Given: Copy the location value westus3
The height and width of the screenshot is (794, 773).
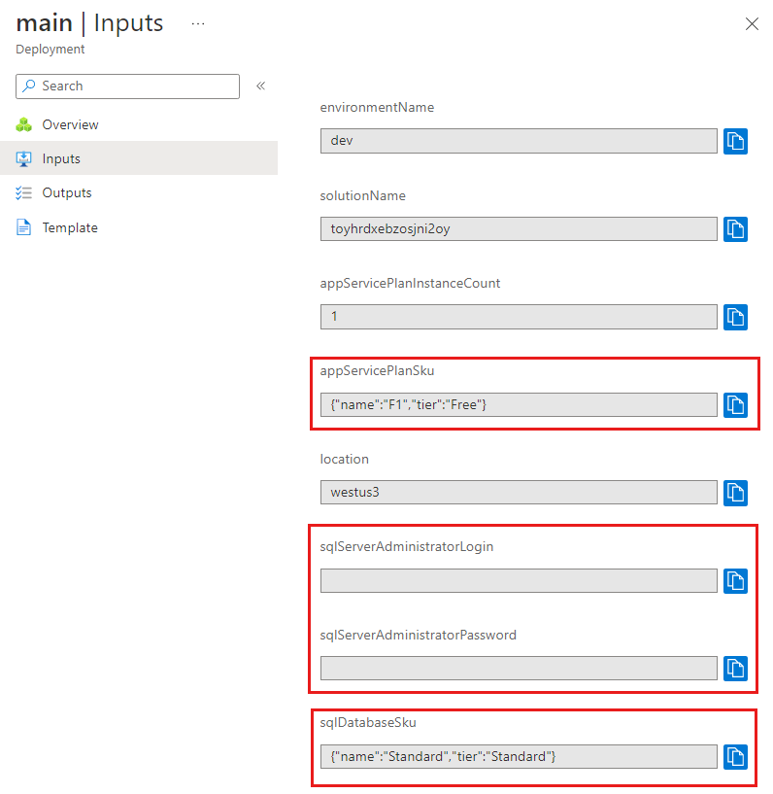Looking at the screenshot, I should (x=735, y=493).
